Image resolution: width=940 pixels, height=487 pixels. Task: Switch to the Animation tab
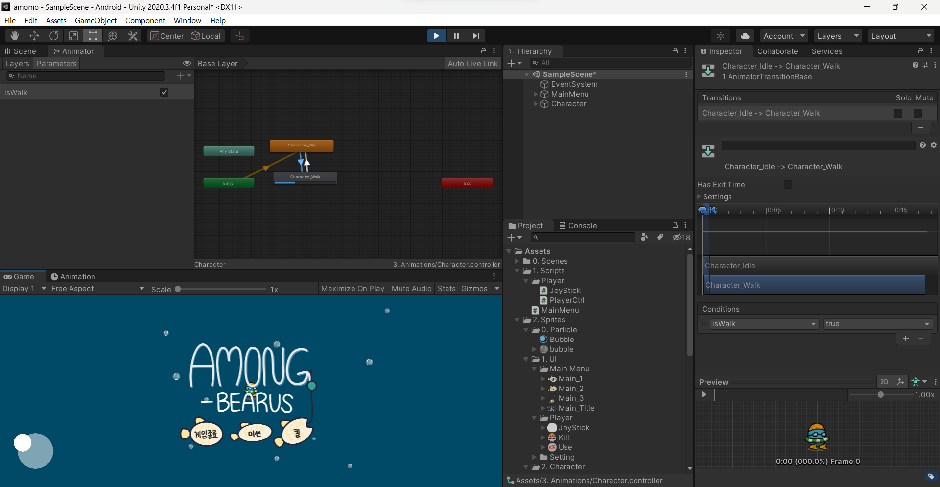coord(73,276)
